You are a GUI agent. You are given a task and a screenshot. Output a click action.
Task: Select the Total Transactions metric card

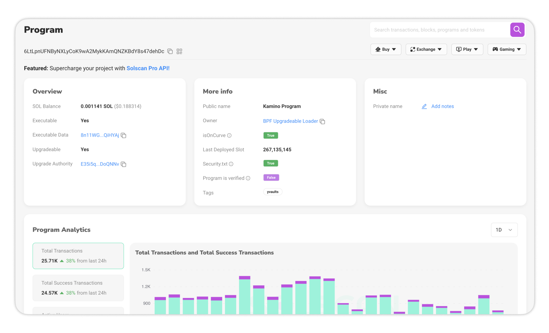(x=78, y=256)
